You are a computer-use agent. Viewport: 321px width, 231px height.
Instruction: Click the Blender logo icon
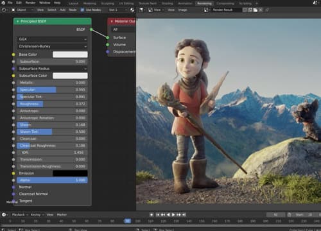point(3,3)
